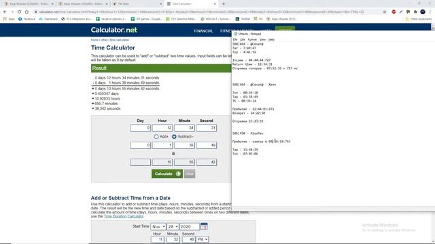
Task: Click the first-row Second field showing 31
Action: [207, 128]
